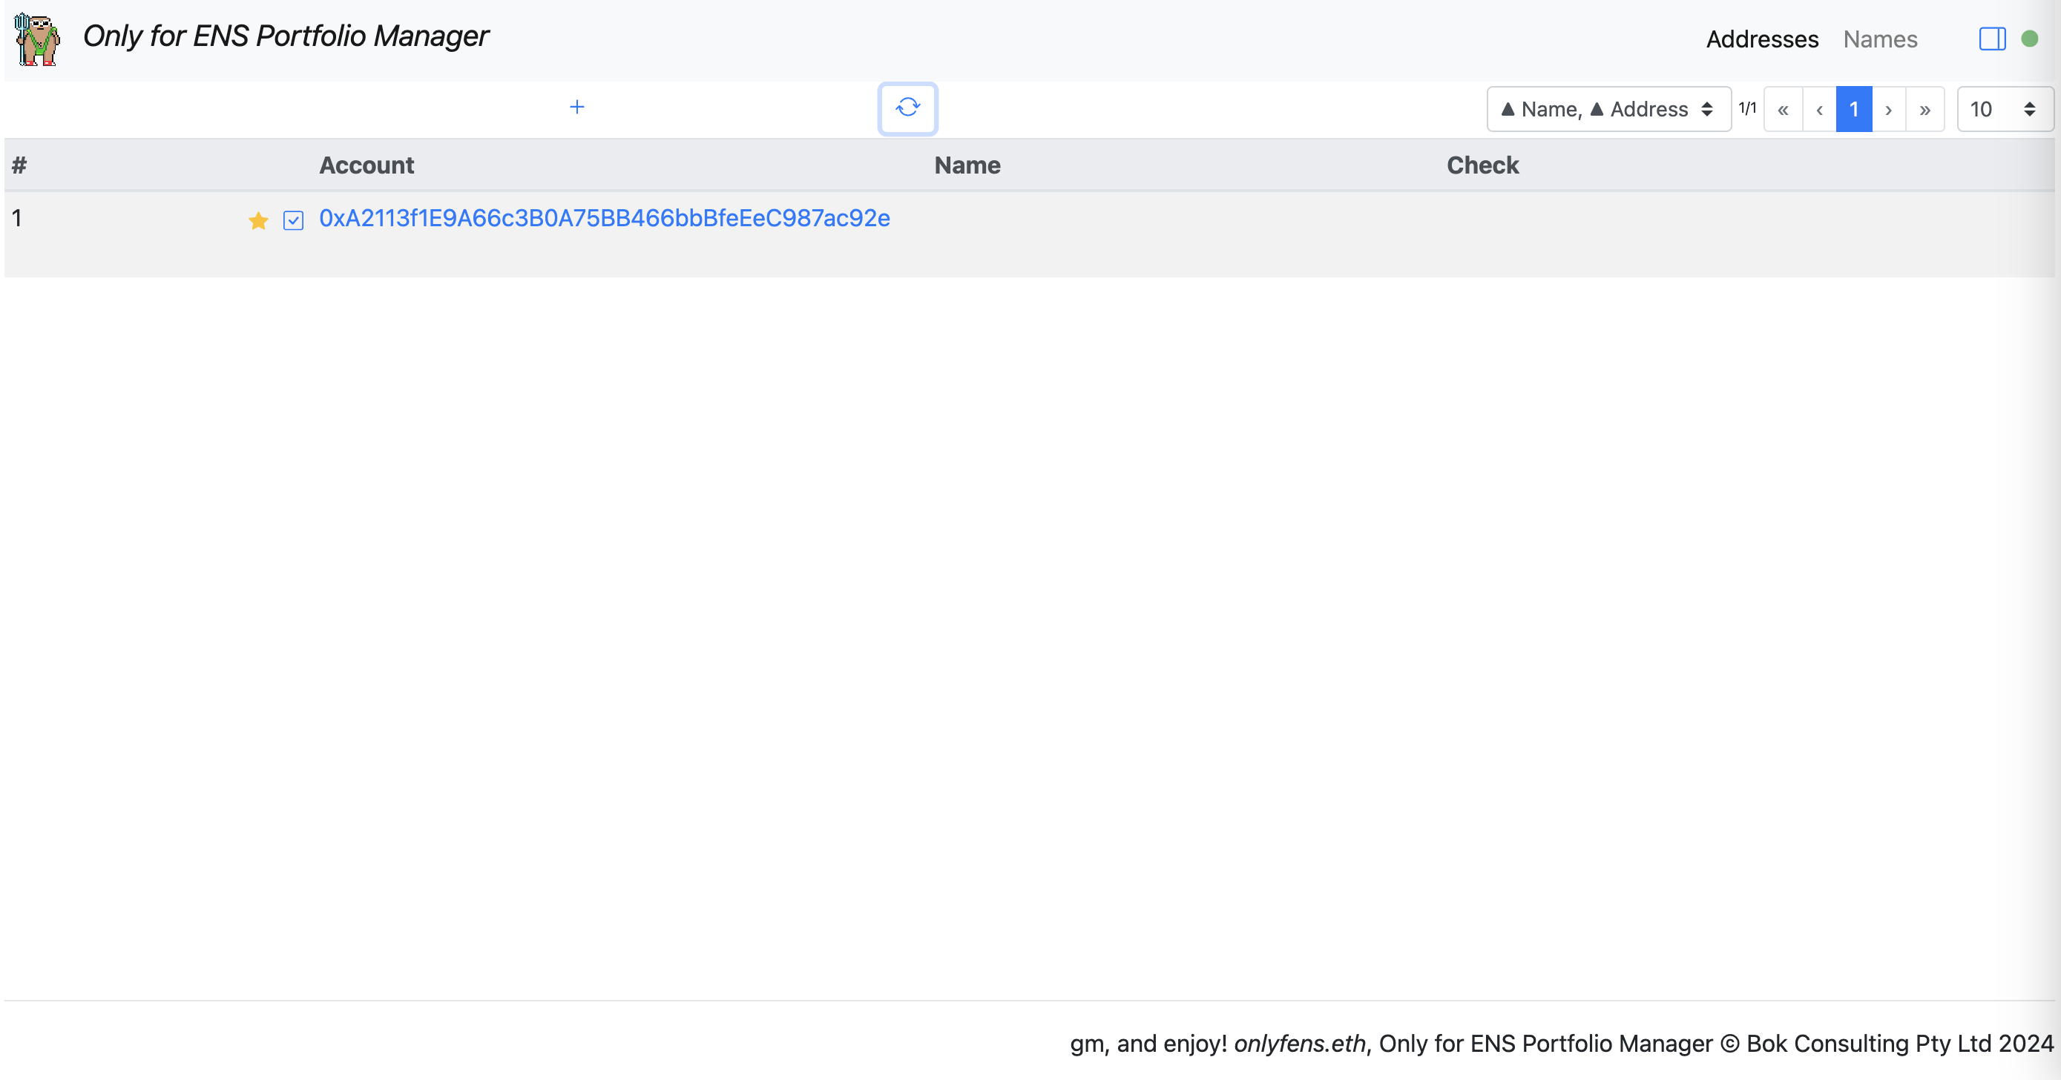Switch to the Addresses tab

1762,39
